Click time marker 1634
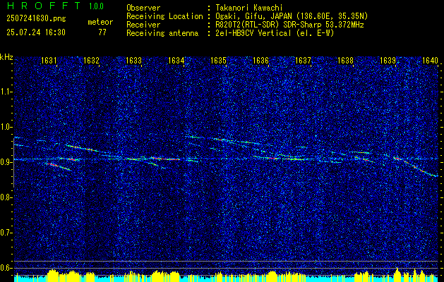Viewport: 444px width, 282px height. [176, 60]
